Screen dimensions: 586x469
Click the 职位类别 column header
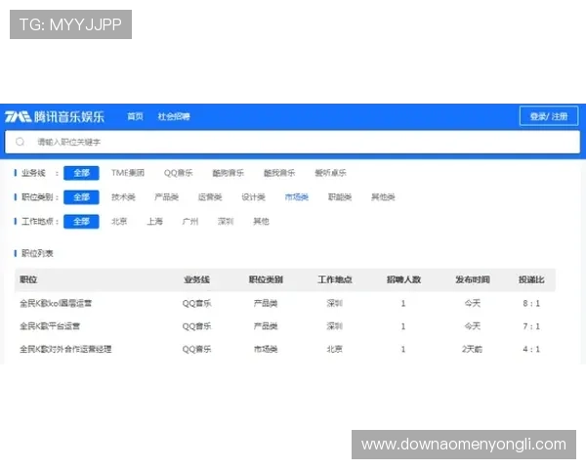[266, 279]
